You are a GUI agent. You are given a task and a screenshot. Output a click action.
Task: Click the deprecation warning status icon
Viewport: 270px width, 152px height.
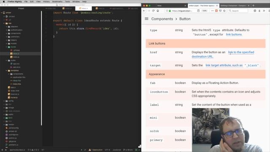click(x=96, y=150)
